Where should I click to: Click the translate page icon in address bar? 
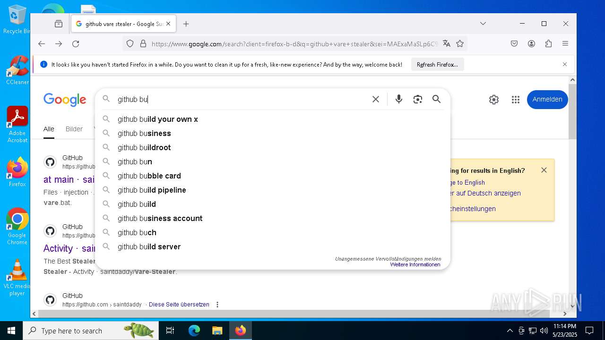click(446, 44)
